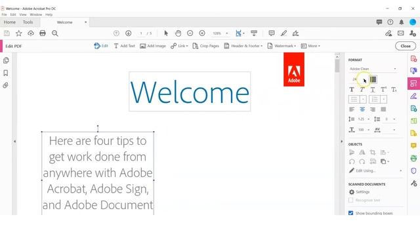The width and height of the screenshot is (420, 236).
Task: Select the hand pan tool
Action: tap(178, 33)
